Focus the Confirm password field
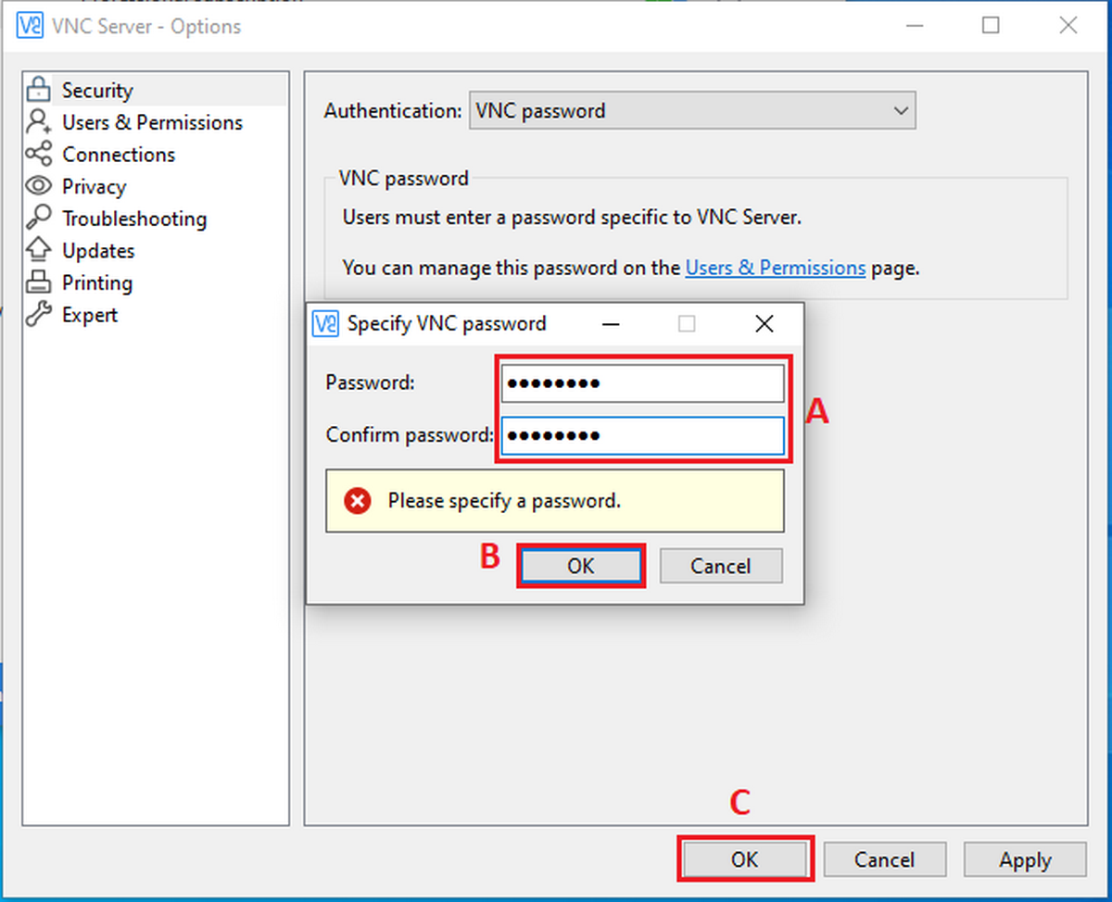The width and height of the screenshot is (1112, 902). (x=642, y=435)
